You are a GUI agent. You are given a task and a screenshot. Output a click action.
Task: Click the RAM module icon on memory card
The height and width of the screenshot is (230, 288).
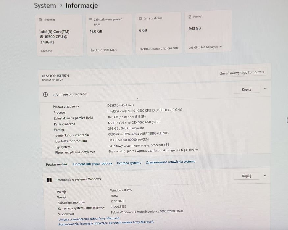tap(91, 19)
